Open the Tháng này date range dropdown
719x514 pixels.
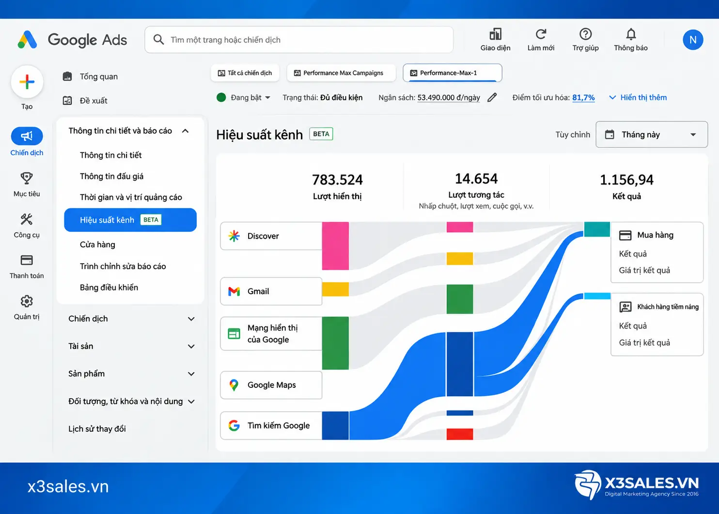point(652,134)
